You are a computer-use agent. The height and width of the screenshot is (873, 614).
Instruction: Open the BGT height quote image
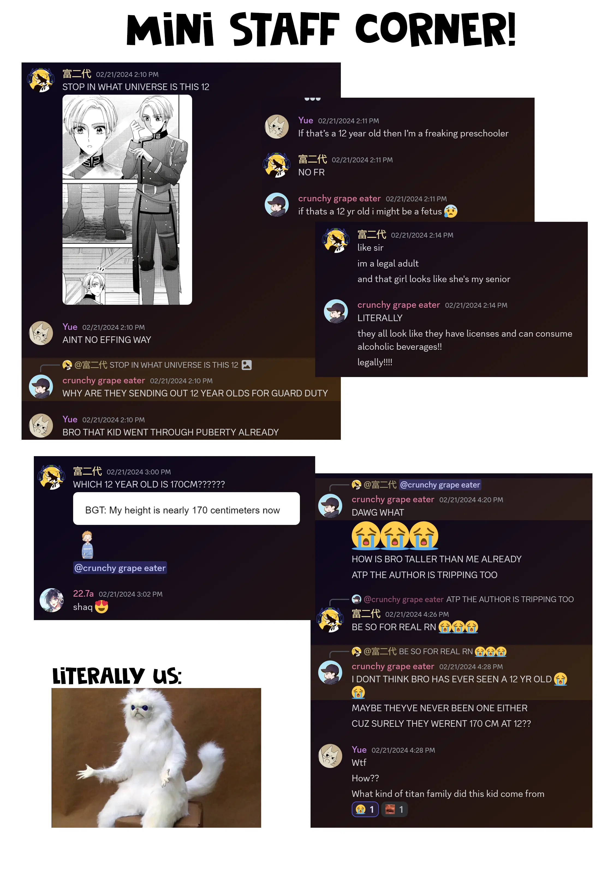pyautogui.click(x=186, y=509)
